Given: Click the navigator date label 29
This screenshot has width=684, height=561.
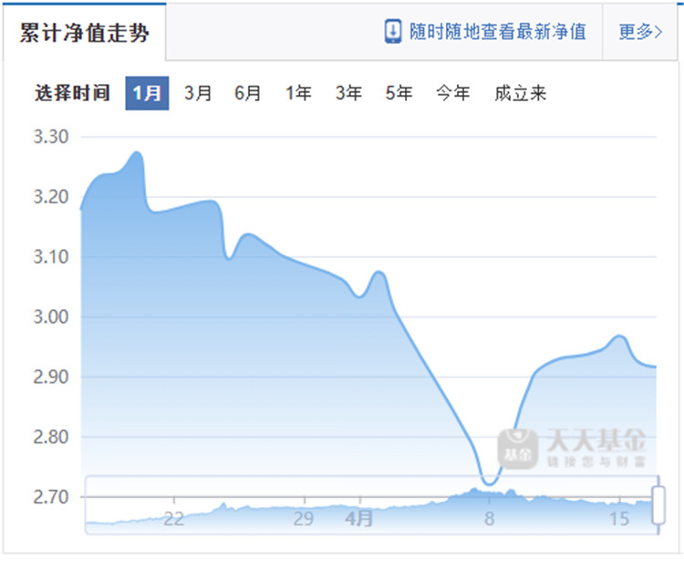Looking at the screenshot, I should point(303,519).
